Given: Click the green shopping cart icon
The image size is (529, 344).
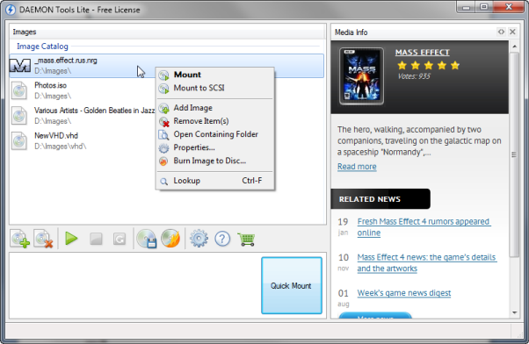Looking at the screenshot, I should point(246,240).
